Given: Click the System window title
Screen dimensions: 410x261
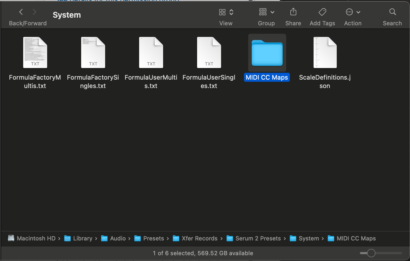Looking at the screenshot, I should [x=67, y=15].
